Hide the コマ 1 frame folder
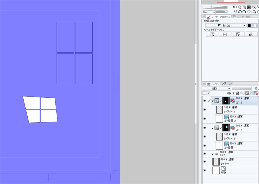Viewport: 259px width, 184px height. coord(204,128)
